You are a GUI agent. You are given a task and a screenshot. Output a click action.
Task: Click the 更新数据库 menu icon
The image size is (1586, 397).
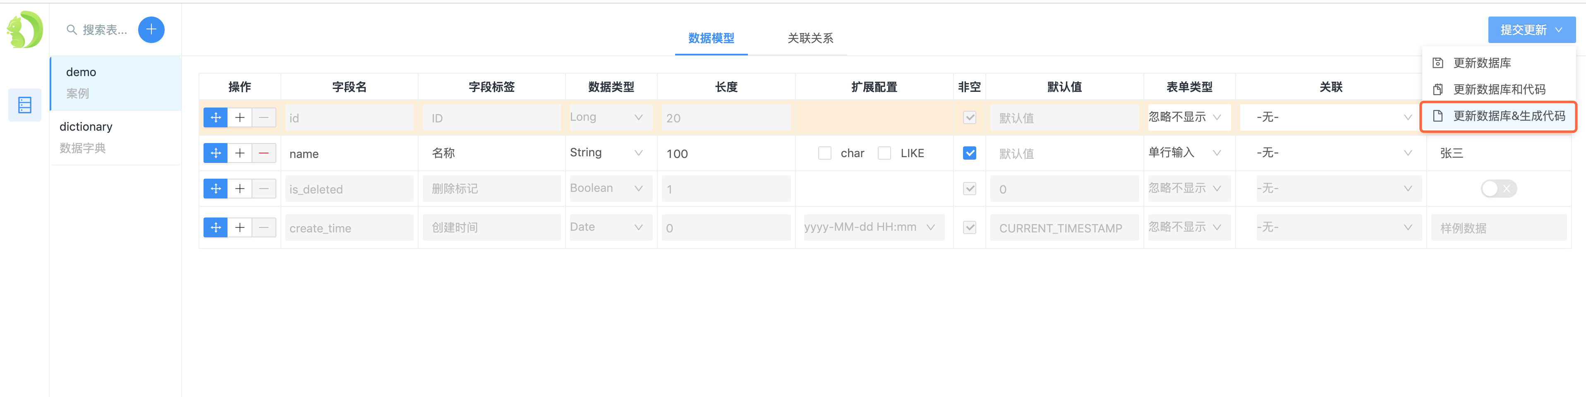coord(1438,63)
